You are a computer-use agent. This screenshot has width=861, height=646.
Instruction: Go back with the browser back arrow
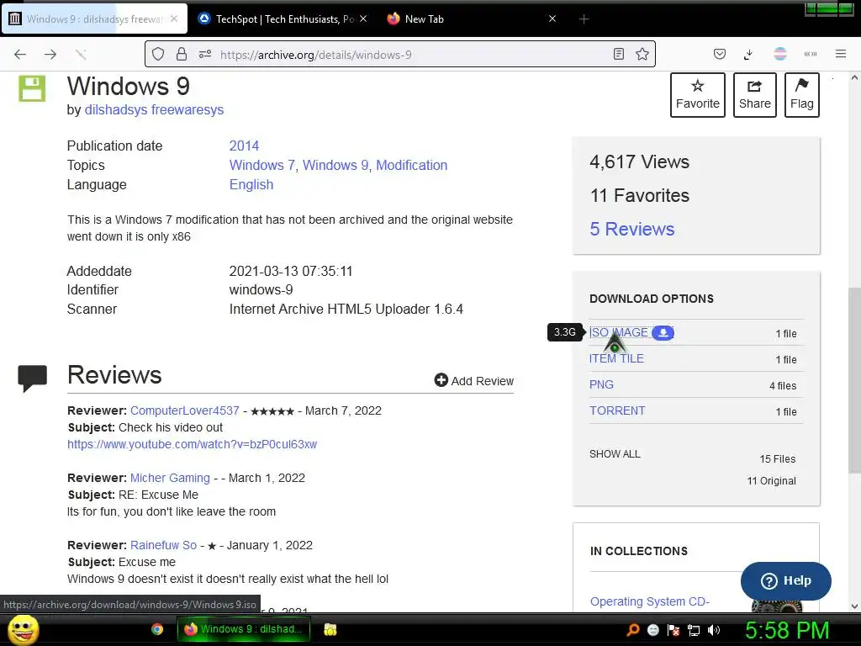(x=20, y=54)
